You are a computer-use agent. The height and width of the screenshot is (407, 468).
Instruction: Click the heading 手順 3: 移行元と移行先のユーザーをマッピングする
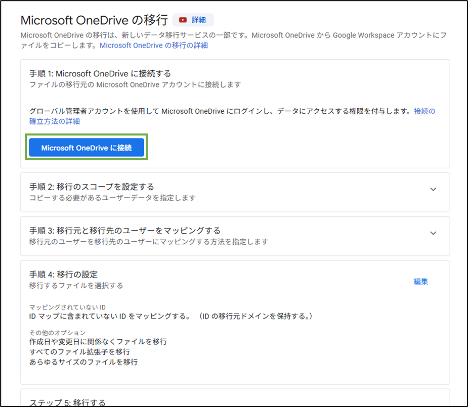(125, 231)
